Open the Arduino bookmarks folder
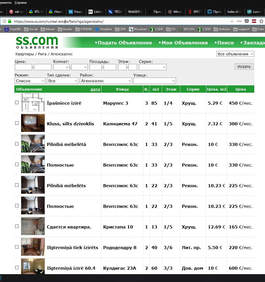The height and width of the screenshot is (282, 265). [222, 29]
